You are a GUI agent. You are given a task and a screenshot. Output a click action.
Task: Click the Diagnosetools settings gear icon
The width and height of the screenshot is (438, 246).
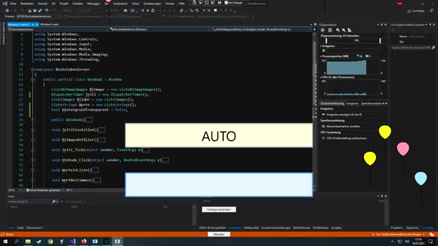(x=322, y=30)
